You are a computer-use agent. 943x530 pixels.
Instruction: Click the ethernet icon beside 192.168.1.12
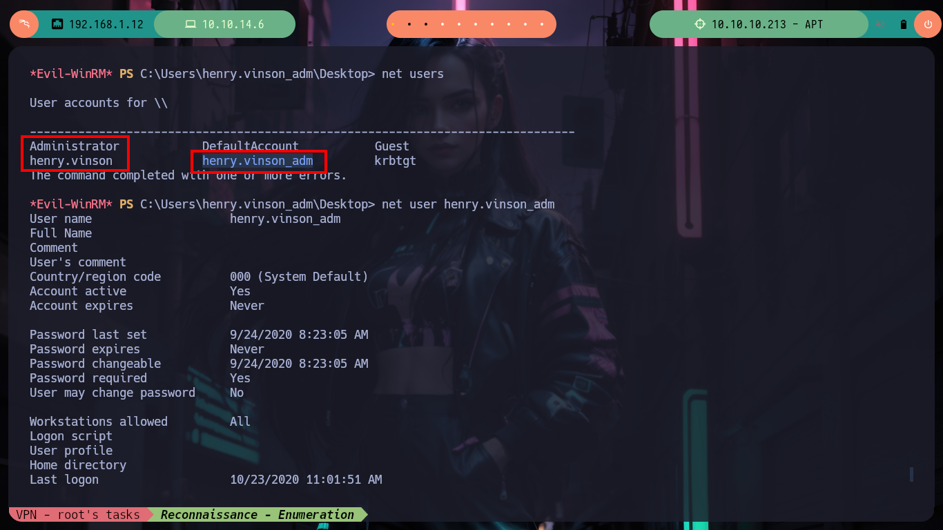click(x=57, y=24)
